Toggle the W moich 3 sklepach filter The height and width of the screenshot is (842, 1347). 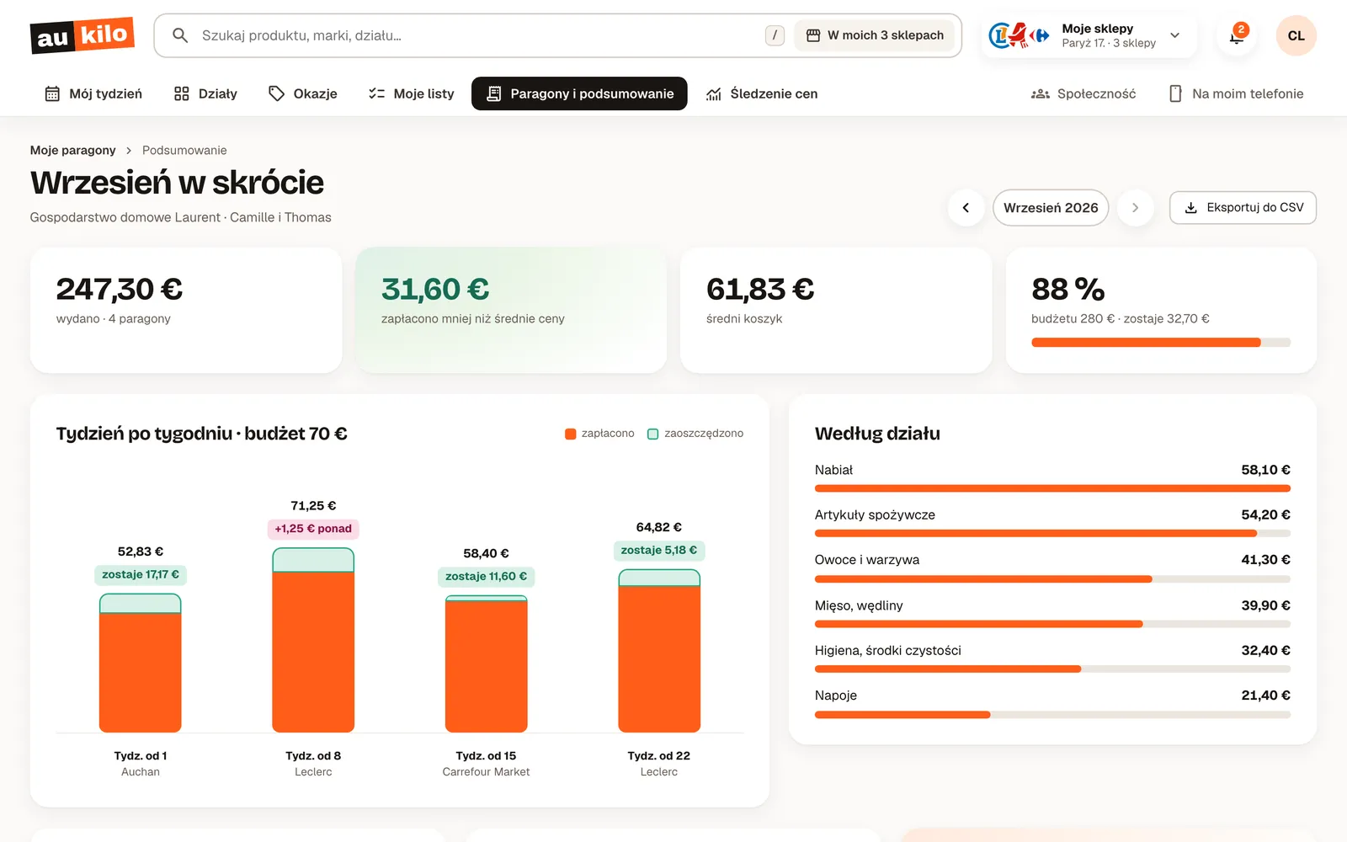coord(875,35)
